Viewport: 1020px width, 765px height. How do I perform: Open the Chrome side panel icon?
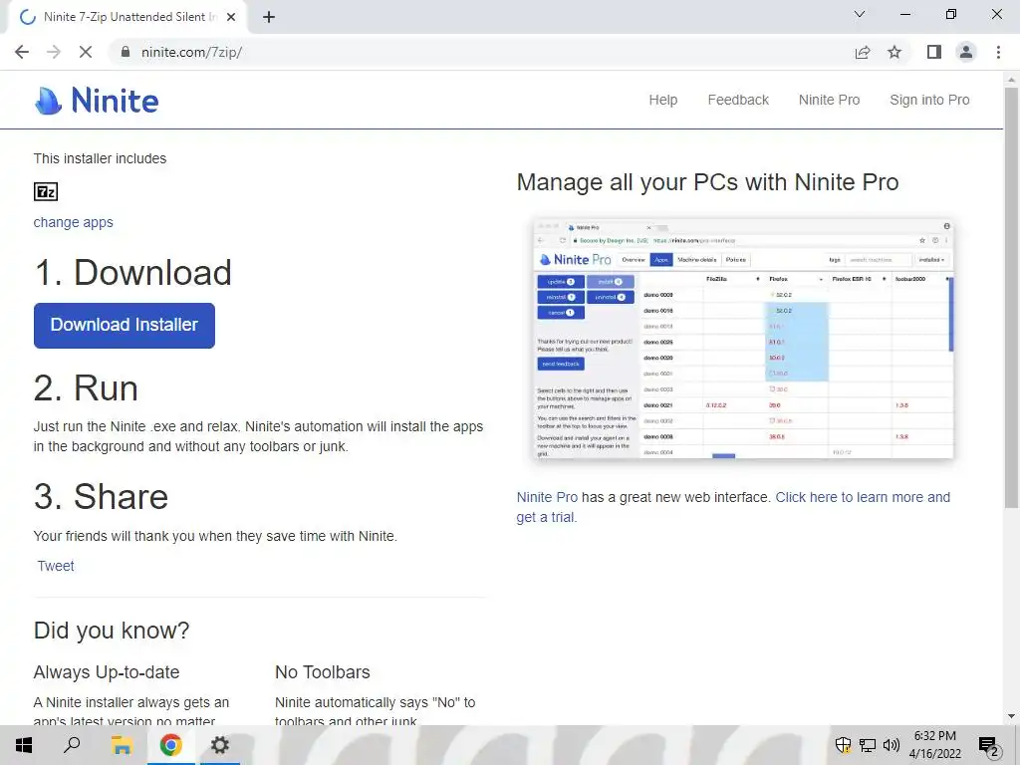pyautogui.click(x=934, y=52)
